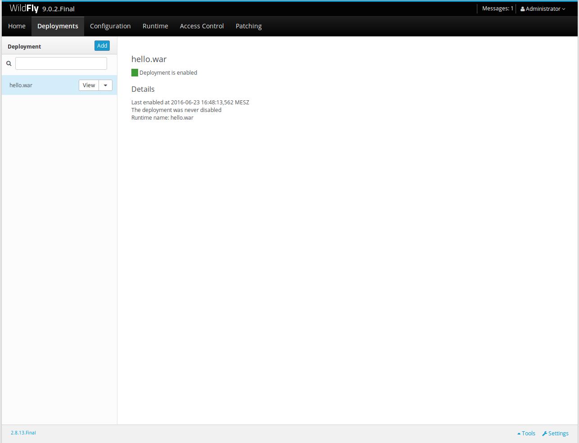Click the 'Runtime name: hello.war' line
579x443 pixels.
point(162,117)
